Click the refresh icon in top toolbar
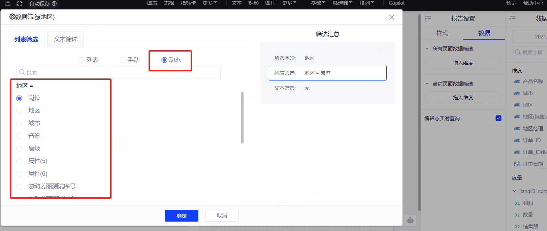Viewport: 547px width, 231px height. pyautogui.click(x=20, y=3)
